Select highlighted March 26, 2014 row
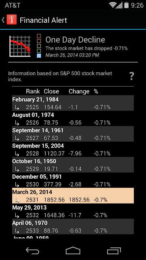 click(73, 196)
